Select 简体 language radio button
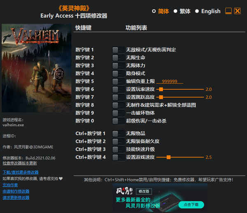The height and width of the screenshot is (213, 247). (154, 11)
